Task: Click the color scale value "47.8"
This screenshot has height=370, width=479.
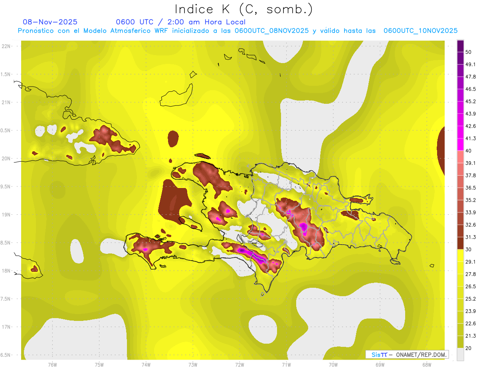Action: click(471, 77)
